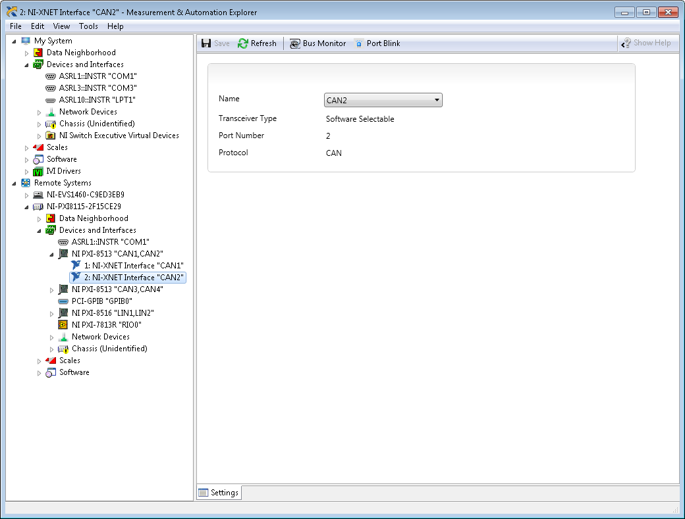The width and height of the screenshot is (685, 519).
Task: Click the NI PXI-8516 "LIN1,LIN2" card icon
Action: pyautogui.click(x=63, y=312)
